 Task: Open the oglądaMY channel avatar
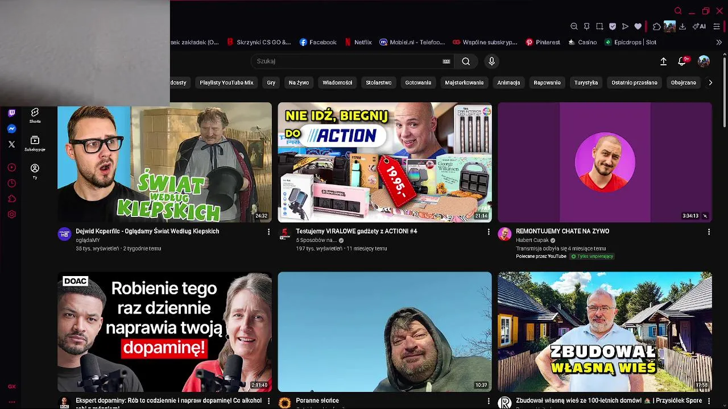(x=64, y=234)
